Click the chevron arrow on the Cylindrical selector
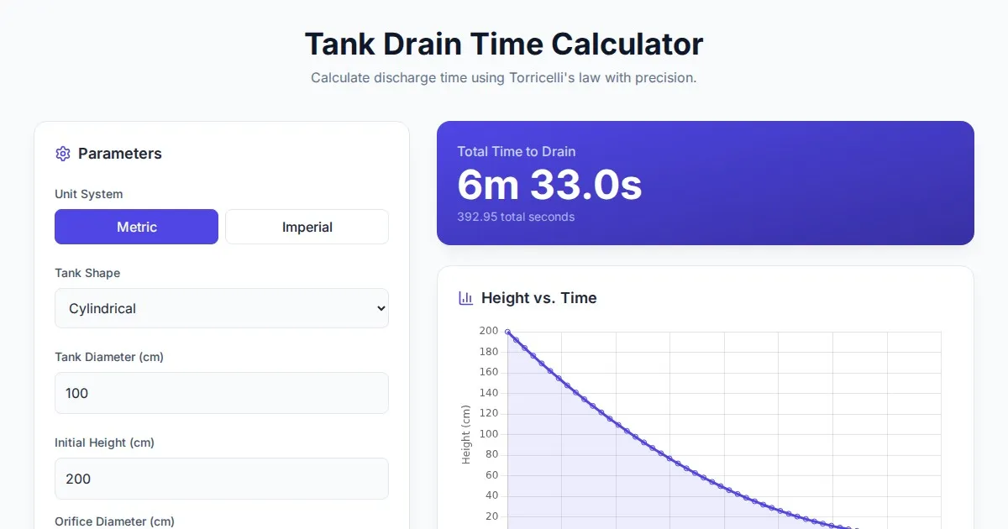The width and height of the screenshot is (1008, 529). [x=381, y=308]
